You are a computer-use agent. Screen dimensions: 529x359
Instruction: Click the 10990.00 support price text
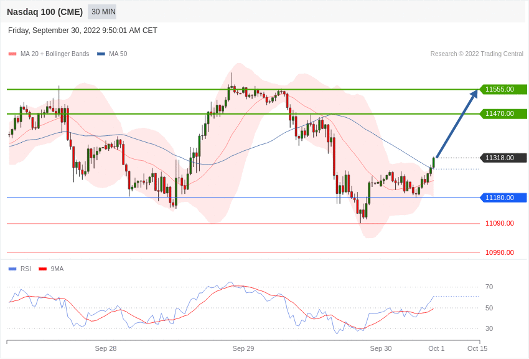[x=500, y=252]
